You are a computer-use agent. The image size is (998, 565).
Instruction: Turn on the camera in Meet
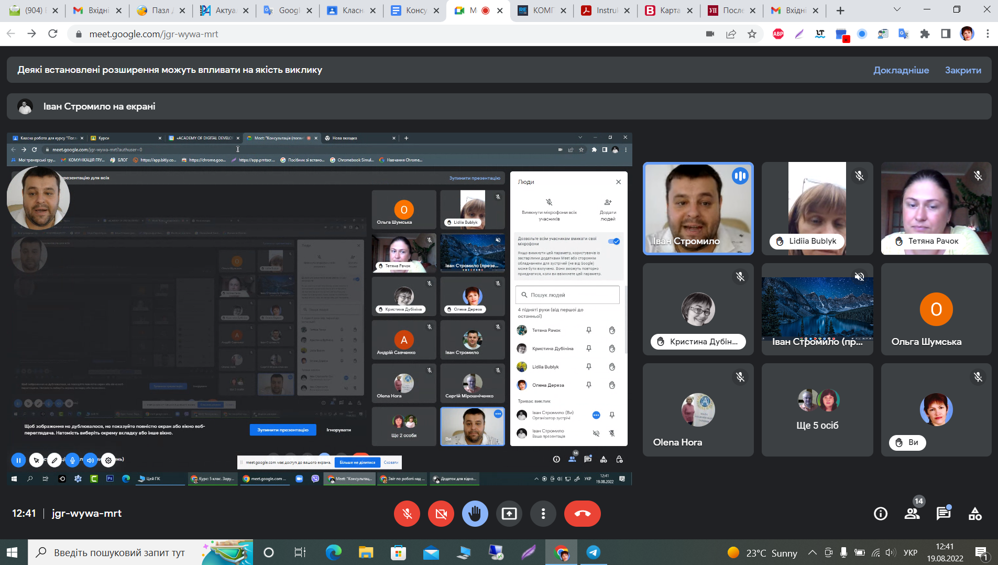pyautogui.click(x=441, y=514)
